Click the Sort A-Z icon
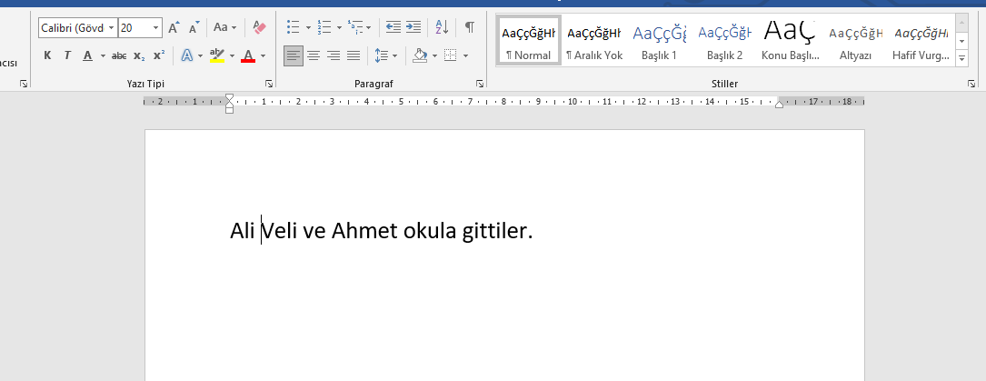Screen dimensions: 986x381 coord(442,27)
